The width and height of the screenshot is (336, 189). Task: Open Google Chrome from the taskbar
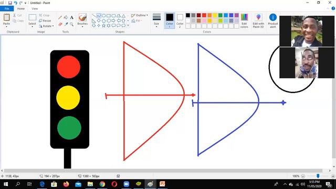pyautogui.click(x=102, y=184)
